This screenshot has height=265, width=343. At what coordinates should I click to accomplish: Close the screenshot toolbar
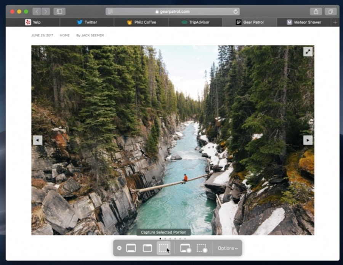pos(119,248)
